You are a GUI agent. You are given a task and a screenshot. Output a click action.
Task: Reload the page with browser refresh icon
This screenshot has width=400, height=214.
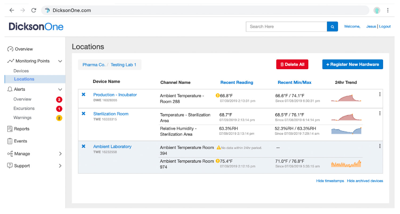33,10
